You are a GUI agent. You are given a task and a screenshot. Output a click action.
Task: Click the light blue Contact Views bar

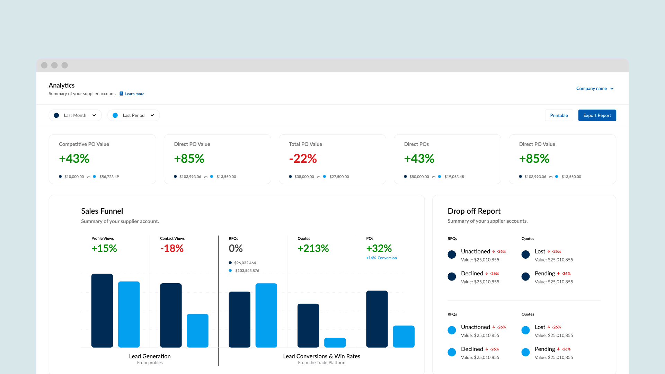197,331
